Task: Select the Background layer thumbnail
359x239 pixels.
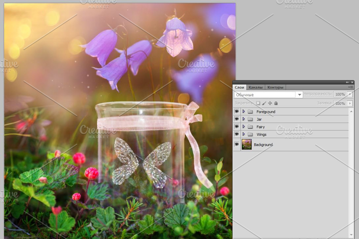Action: point(247,144)
